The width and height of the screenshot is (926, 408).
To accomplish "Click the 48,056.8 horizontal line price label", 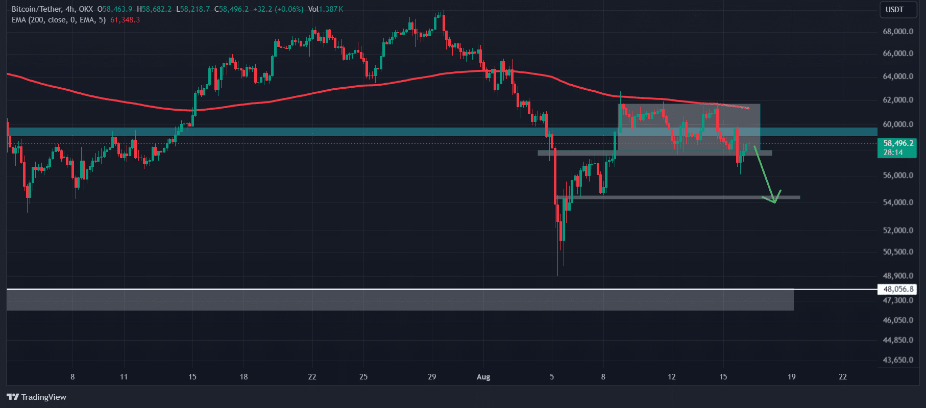I will (898, 289).
